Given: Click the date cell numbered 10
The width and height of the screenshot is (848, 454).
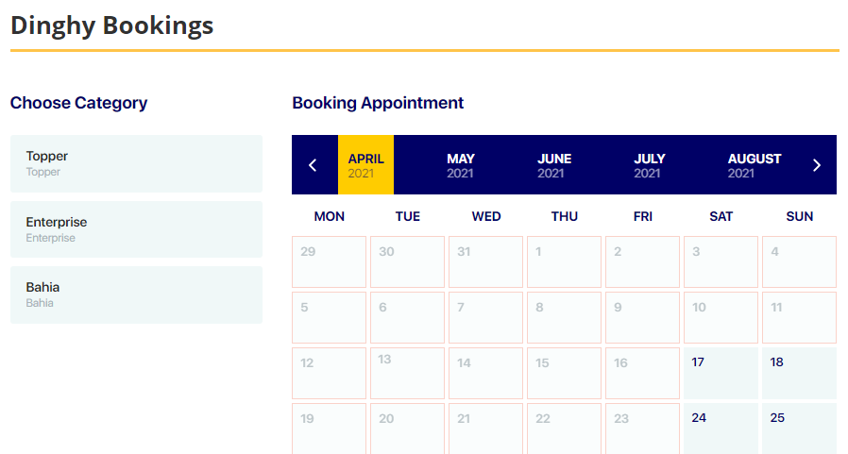Looking at the screenshot, I should pos(721,317).
